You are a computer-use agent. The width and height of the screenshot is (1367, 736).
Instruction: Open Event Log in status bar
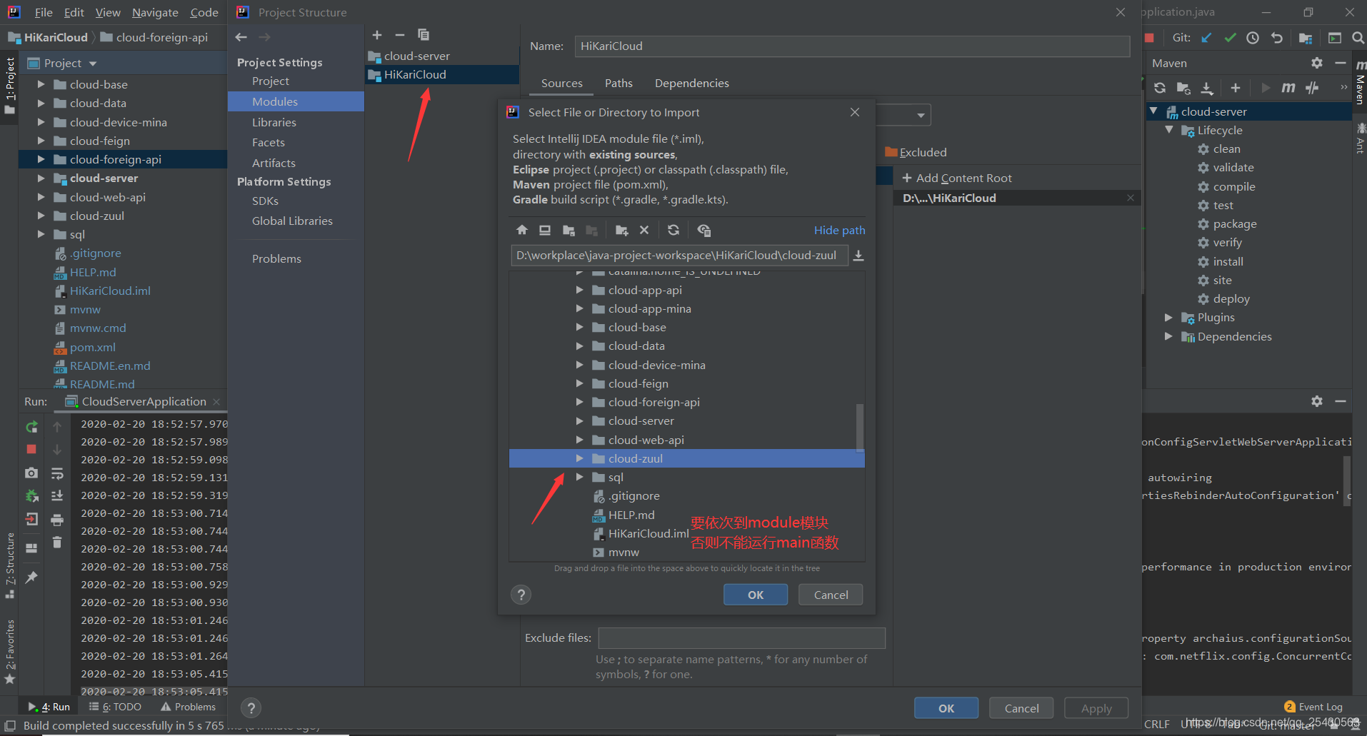pyautogui.click(x=1313, y=707)
